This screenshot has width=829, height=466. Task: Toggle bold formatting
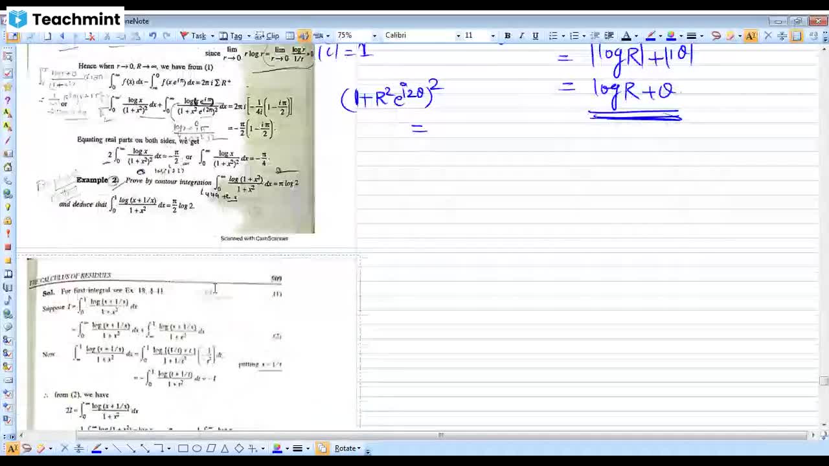pyautogui.click(x=508, y=36)
